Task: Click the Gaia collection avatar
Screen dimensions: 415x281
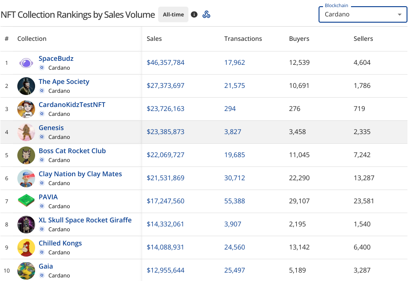Action: pos(26,271)
